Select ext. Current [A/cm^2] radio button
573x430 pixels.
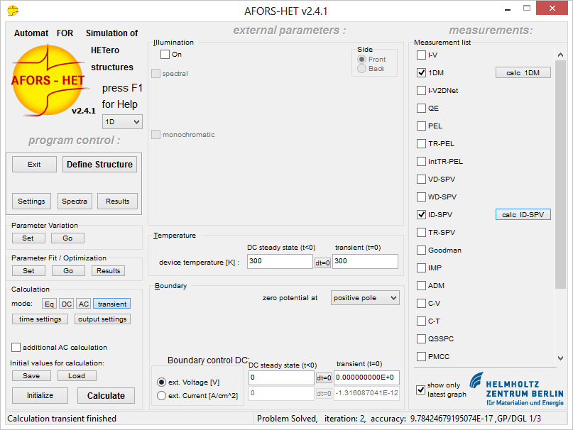(x=161, y=396)
